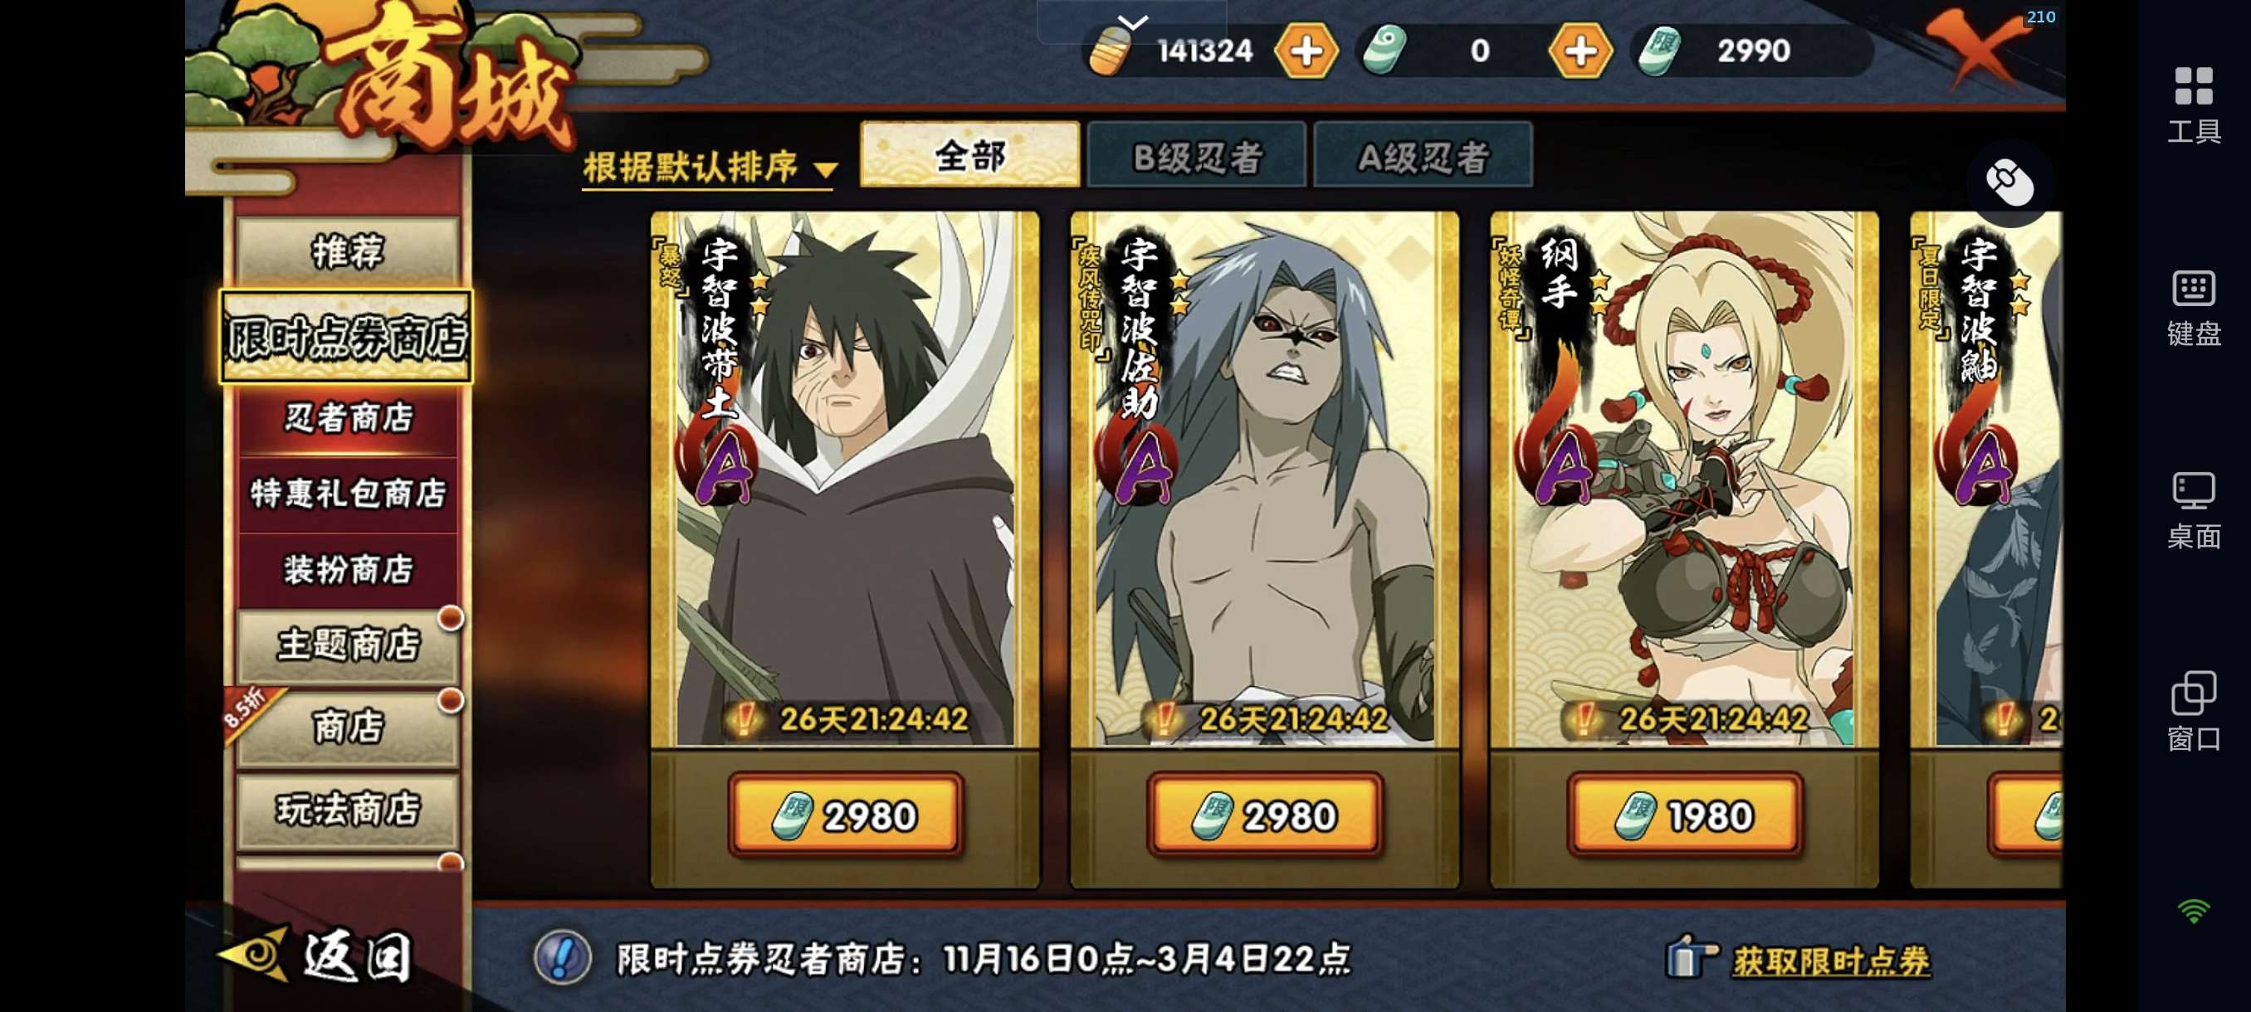The image size is (2251, 1012).
Task: Add gold coins with first plus icon
Action: [1306, 51]
